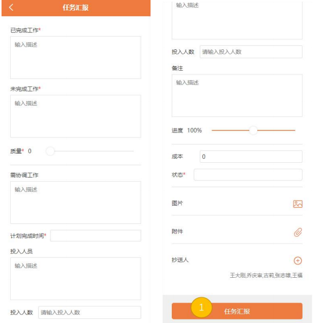The height and width of the screenshot is (323, 315).
Task: Click the text area under the 投入人员 label
Action: tap(75, 279)
